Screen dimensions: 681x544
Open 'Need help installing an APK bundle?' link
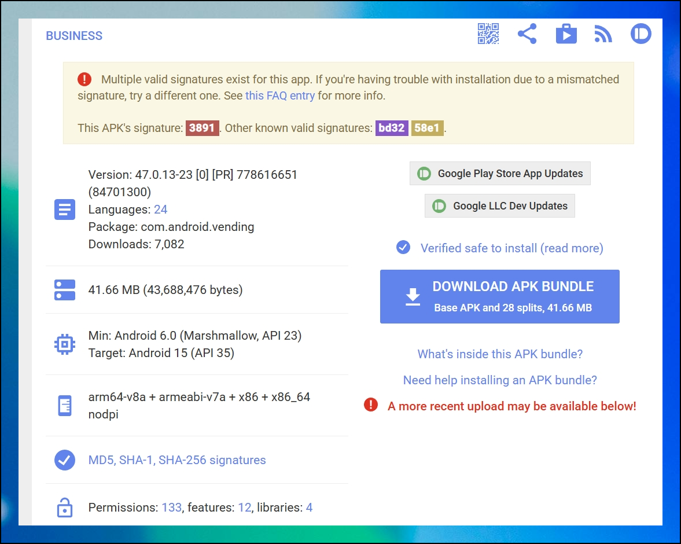pyautogui.click(x=500, y=380)
